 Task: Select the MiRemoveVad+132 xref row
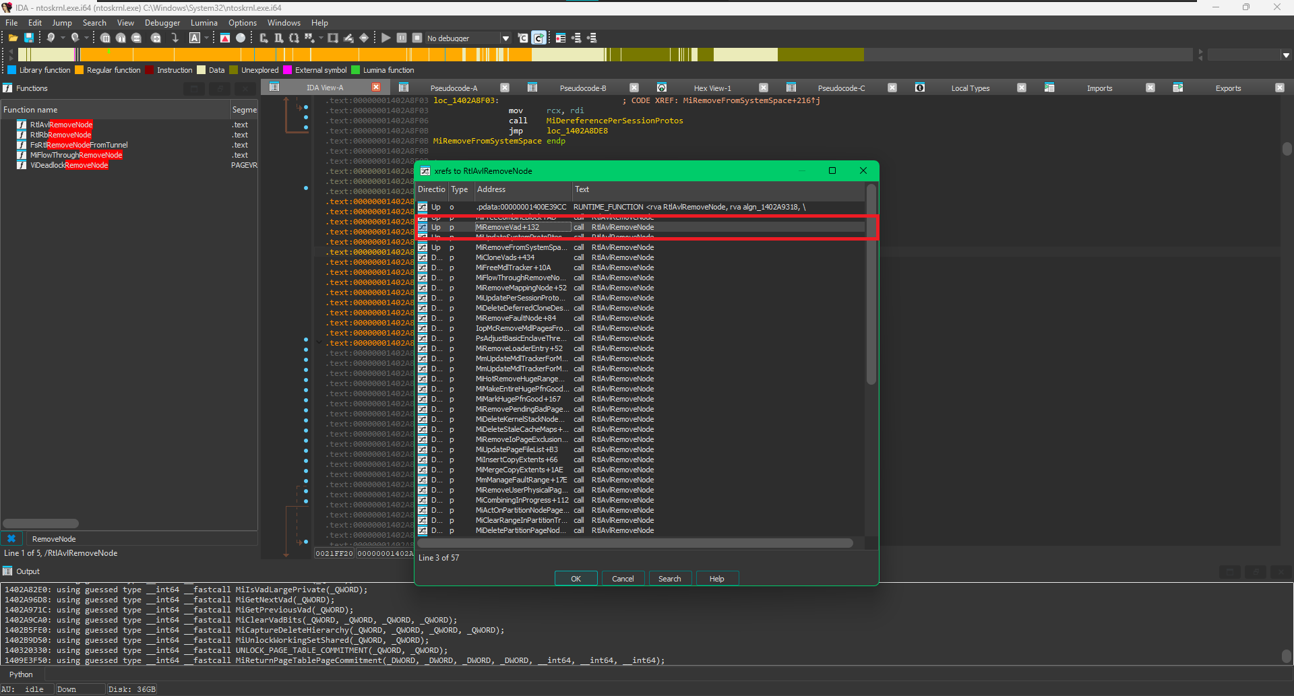507,228
